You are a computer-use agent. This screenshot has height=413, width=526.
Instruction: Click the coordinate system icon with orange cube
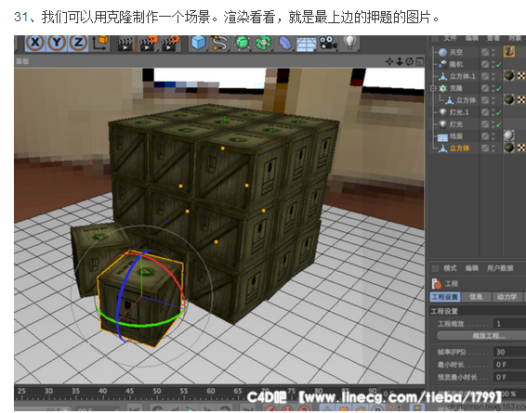pyautogui.click(x=100, y=43)
